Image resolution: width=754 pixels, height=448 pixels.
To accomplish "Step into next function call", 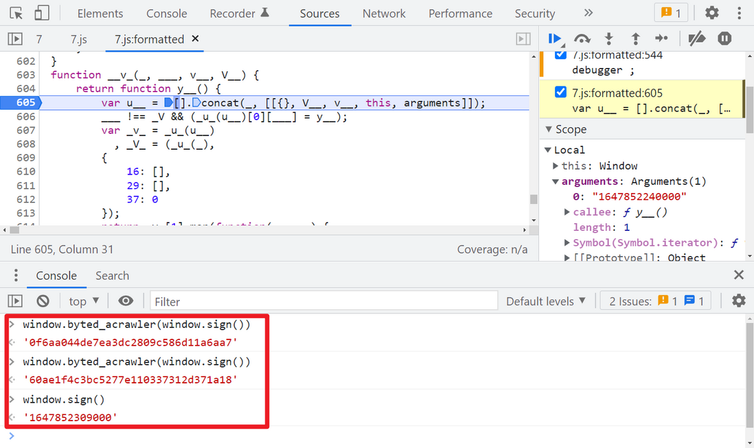I will point(609,38).
